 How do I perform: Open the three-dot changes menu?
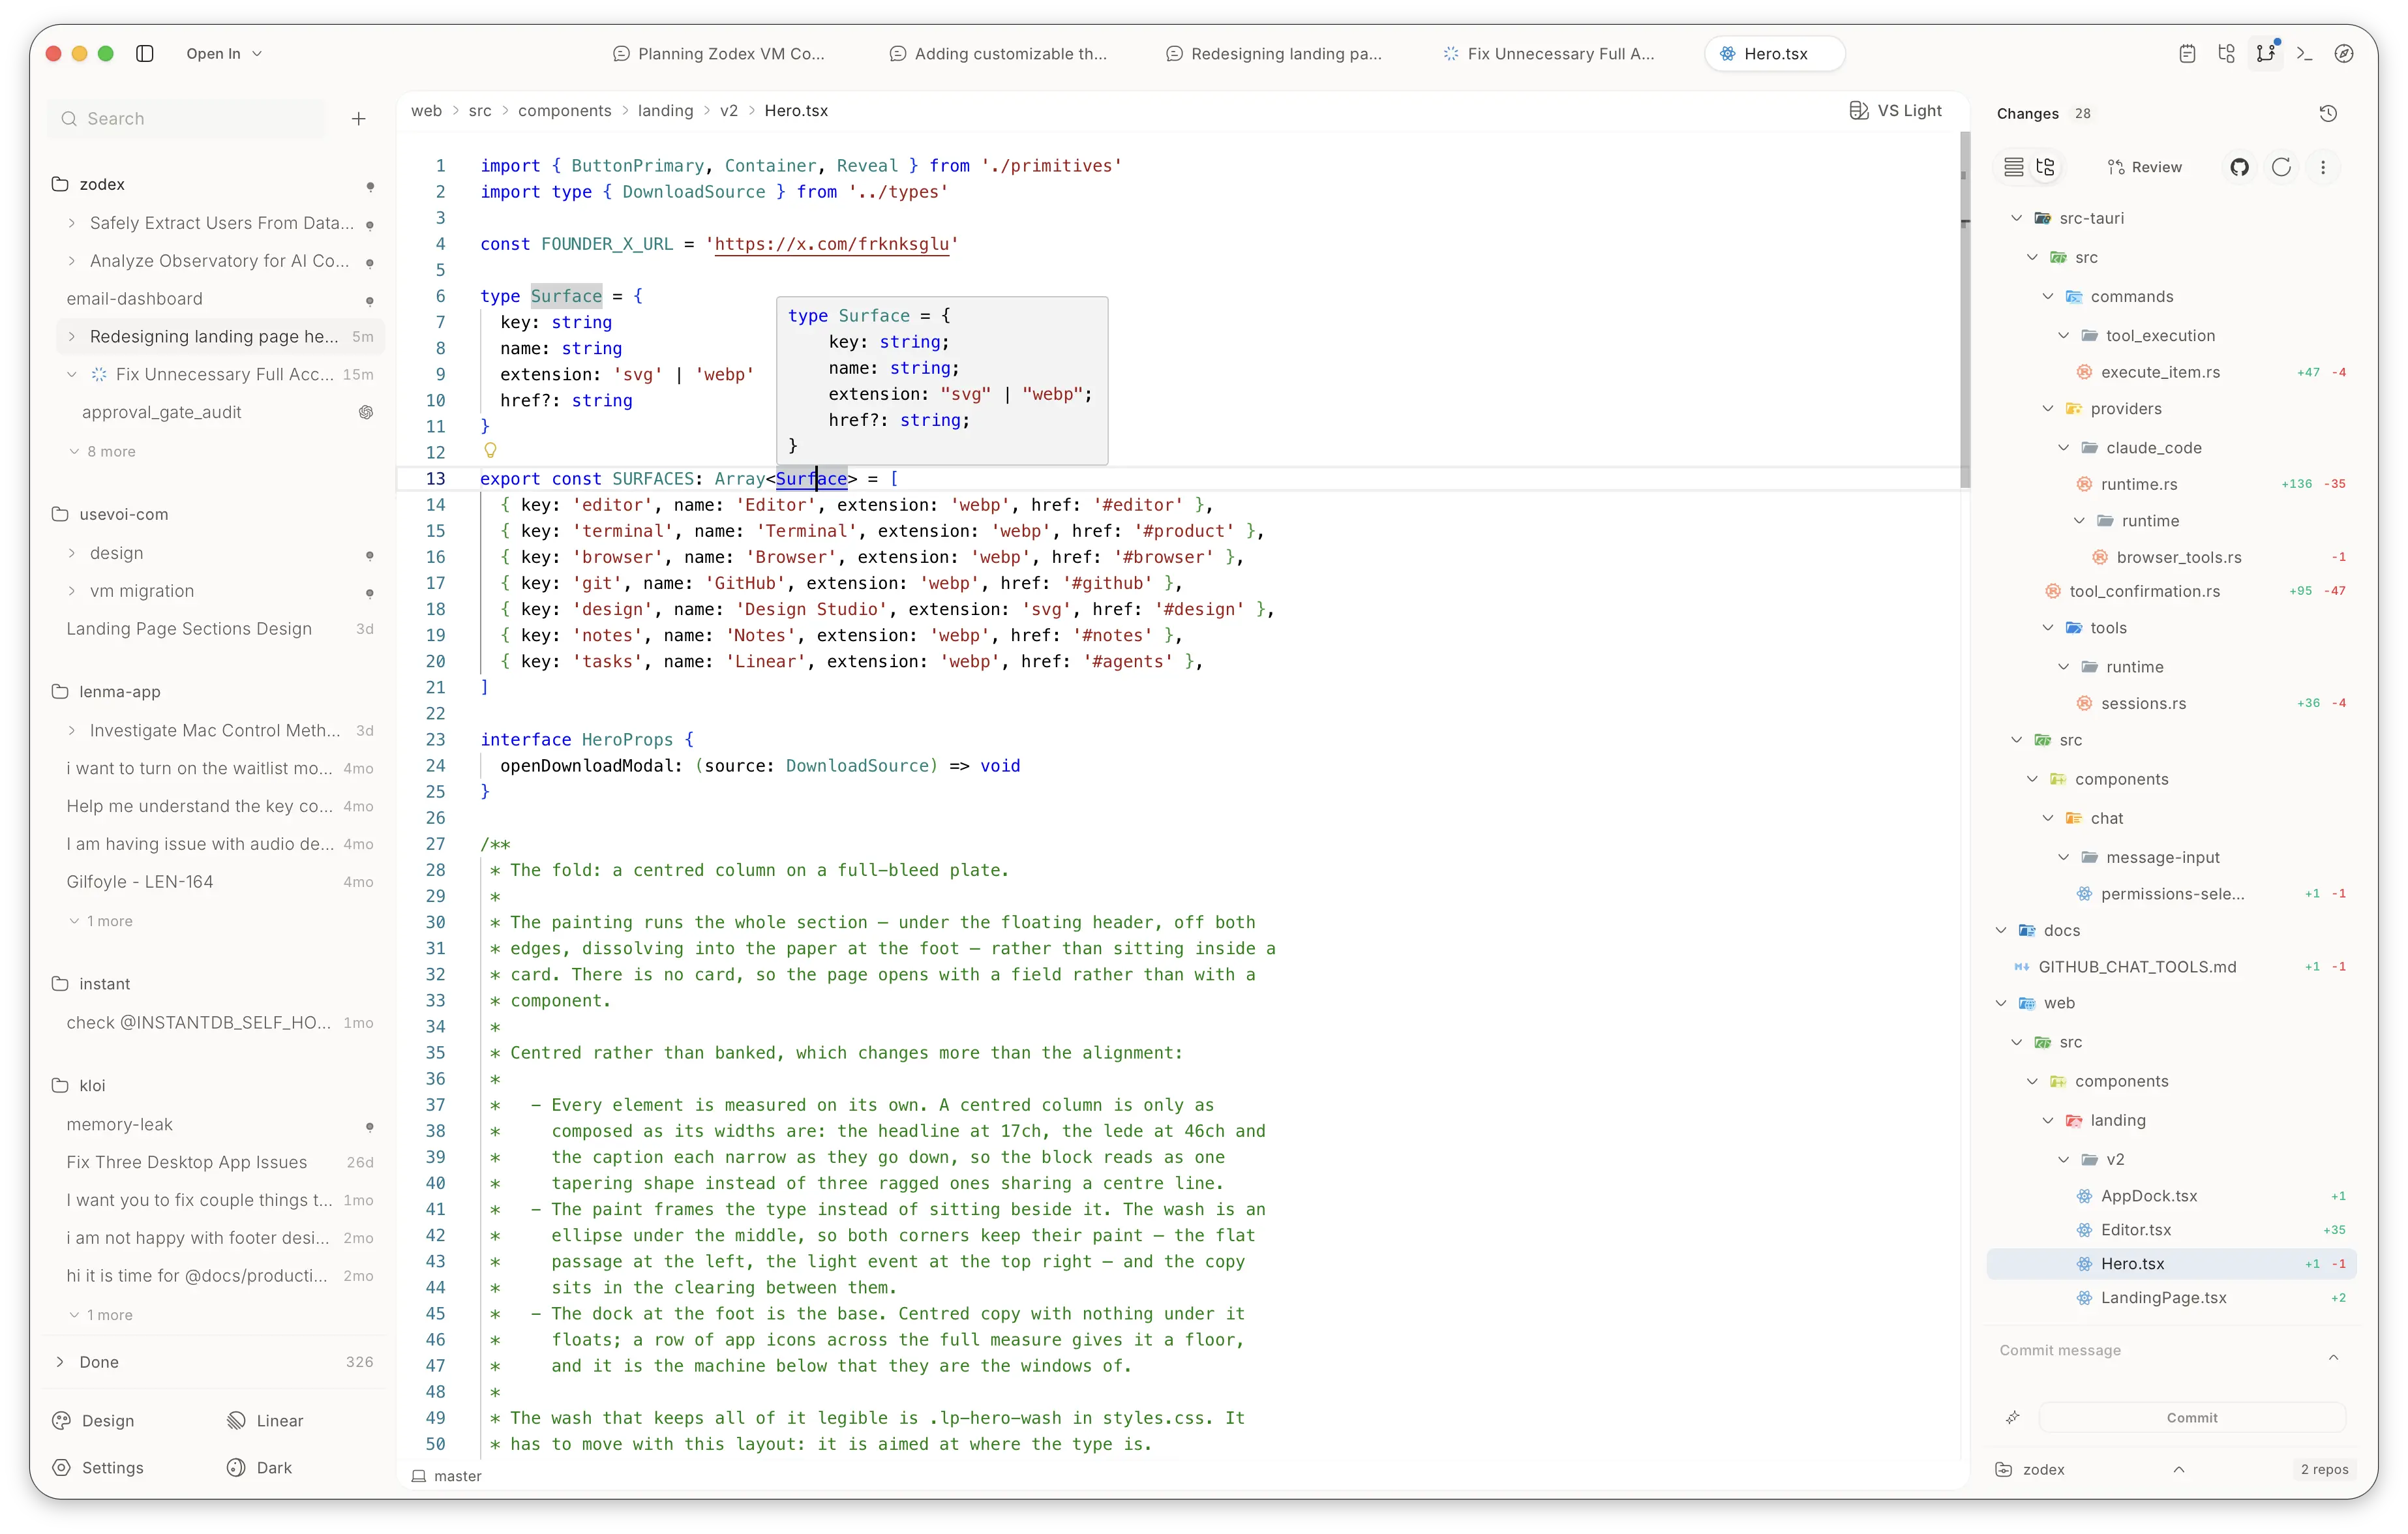(x=2323, y=167)
